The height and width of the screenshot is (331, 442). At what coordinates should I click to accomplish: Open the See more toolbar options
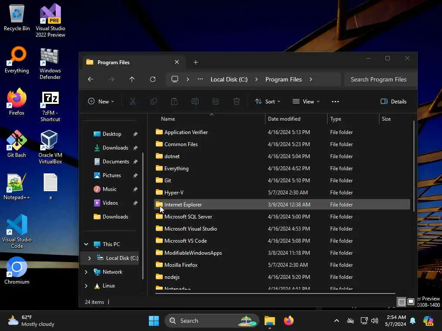pyautogui.click(x=335, y=102)
